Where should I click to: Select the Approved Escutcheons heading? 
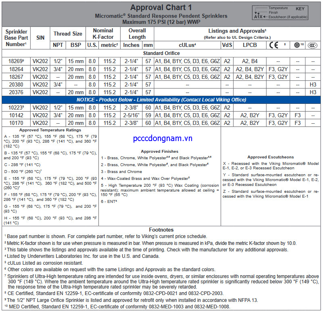point(270,157)
